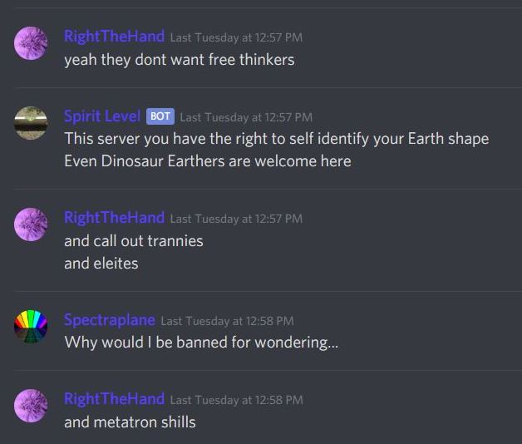Select 'Why would I be banned for wondering...' message

coord(201,343)
